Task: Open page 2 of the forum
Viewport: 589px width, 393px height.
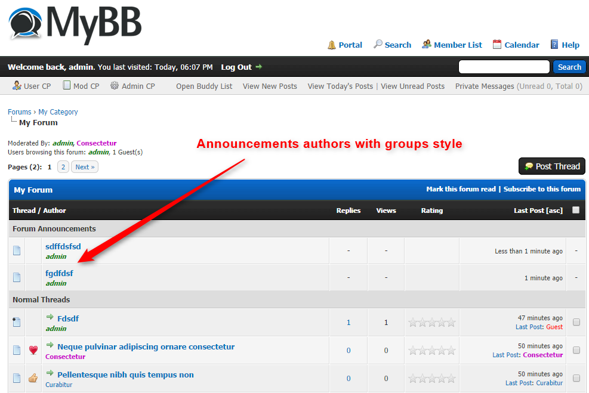Action: tap(63, 167)
